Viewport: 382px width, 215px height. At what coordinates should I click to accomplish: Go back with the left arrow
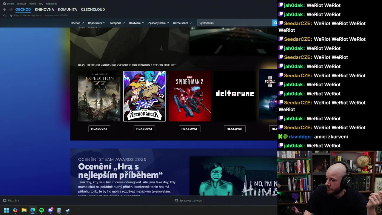[x=4, y=10]
